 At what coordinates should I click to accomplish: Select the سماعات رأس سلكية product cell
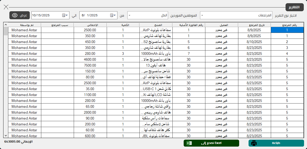[156, 118]
